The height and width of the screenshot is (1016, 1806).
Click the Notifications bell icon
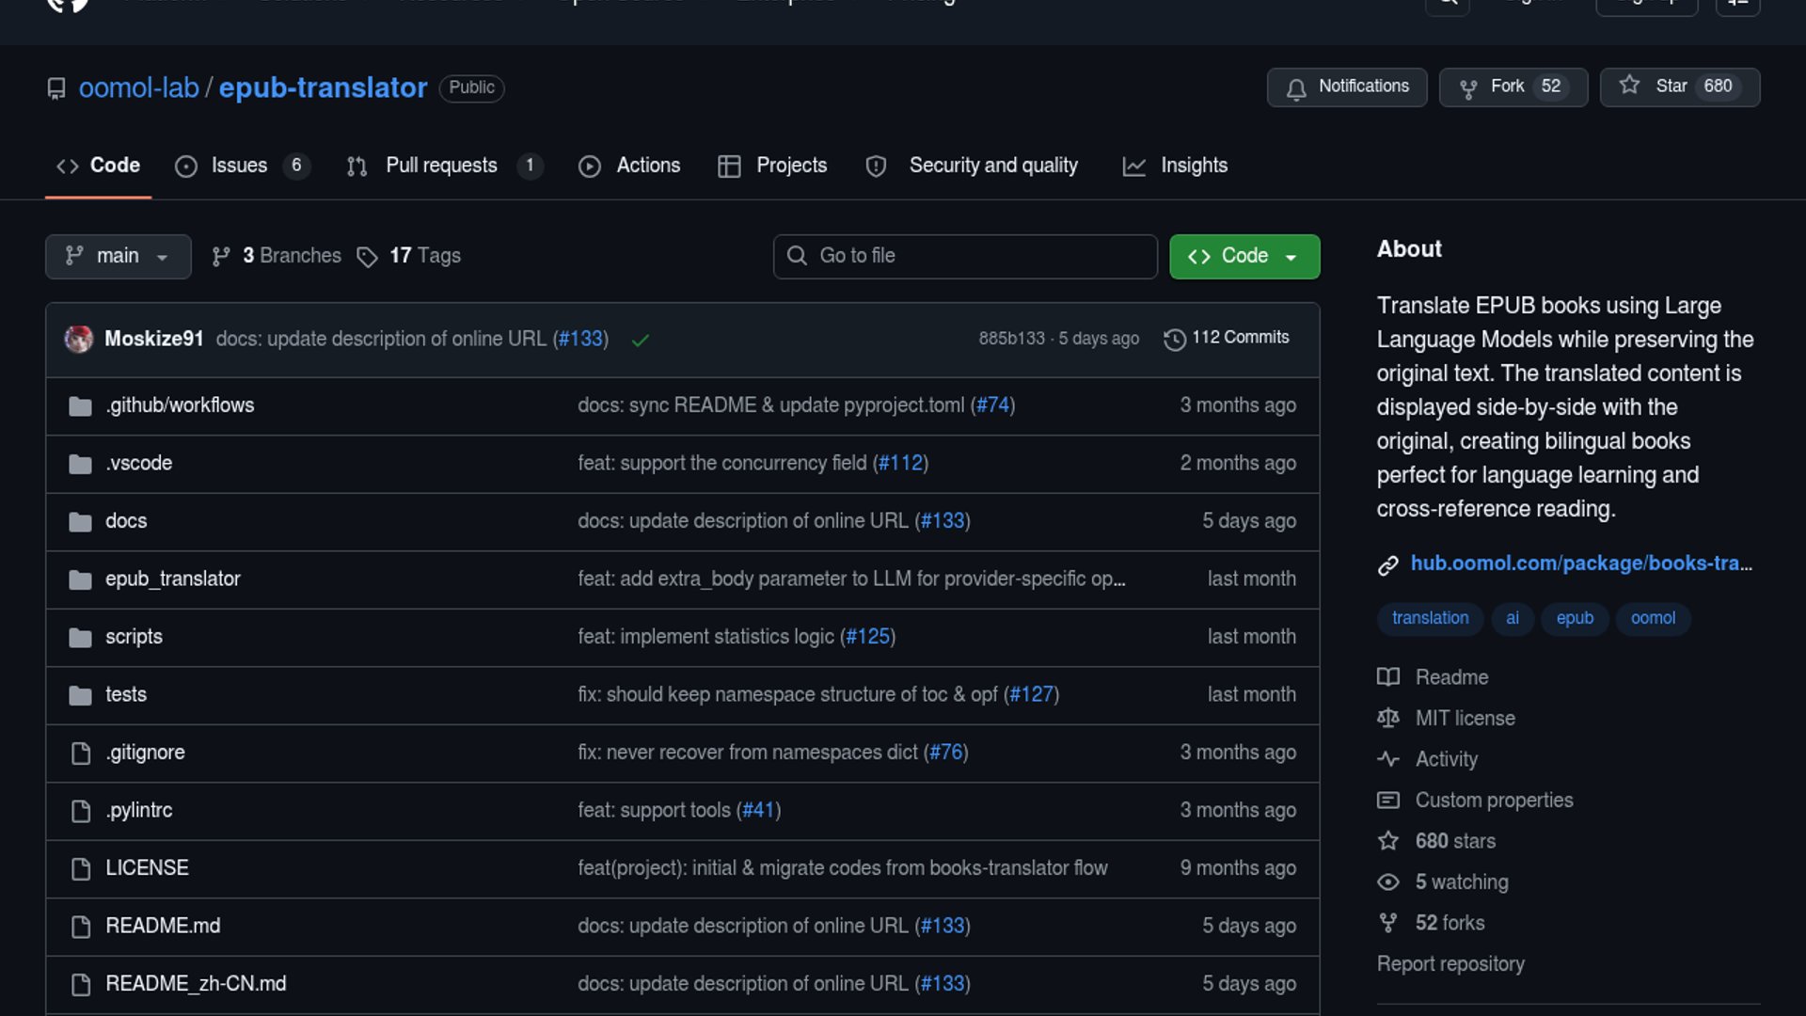coord(1296,88)
